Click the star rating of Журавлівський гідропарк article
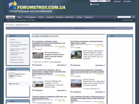The width and height of the screenshot is (139, 104). [100, 75]
